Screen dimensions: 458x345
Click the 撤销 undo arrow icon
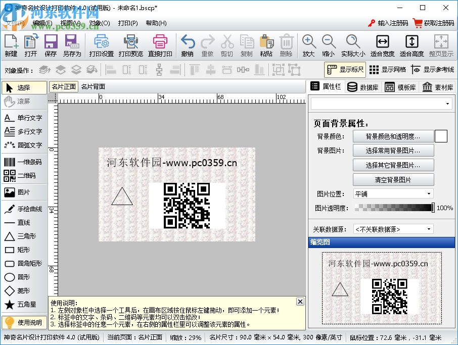(188, 45)
